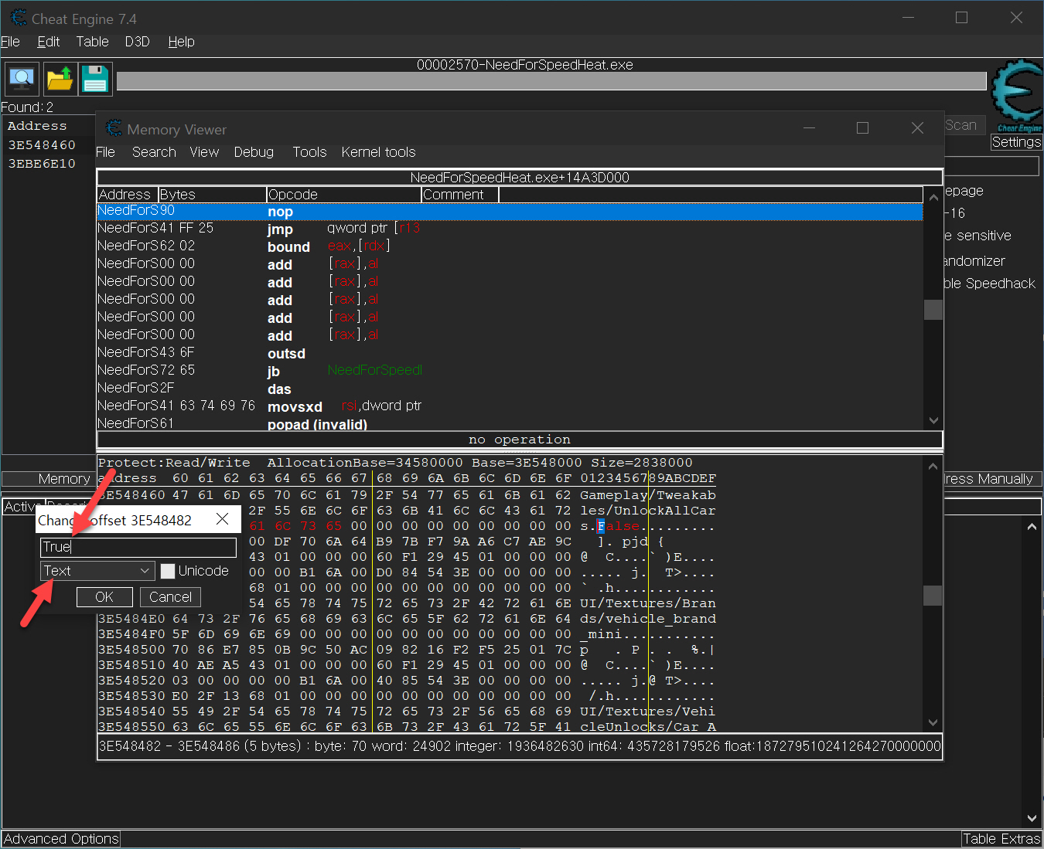The height and width of the screenshot is (849, 1044).
Task: Select the outsd instruction row
Action: tap(510, 353)
